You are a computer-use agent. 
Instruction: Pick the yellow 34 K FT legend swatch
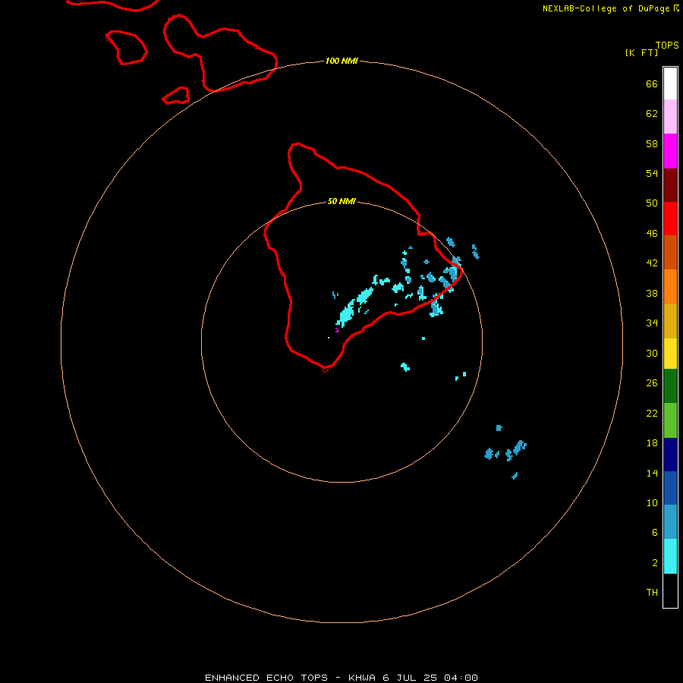(670, 354)
